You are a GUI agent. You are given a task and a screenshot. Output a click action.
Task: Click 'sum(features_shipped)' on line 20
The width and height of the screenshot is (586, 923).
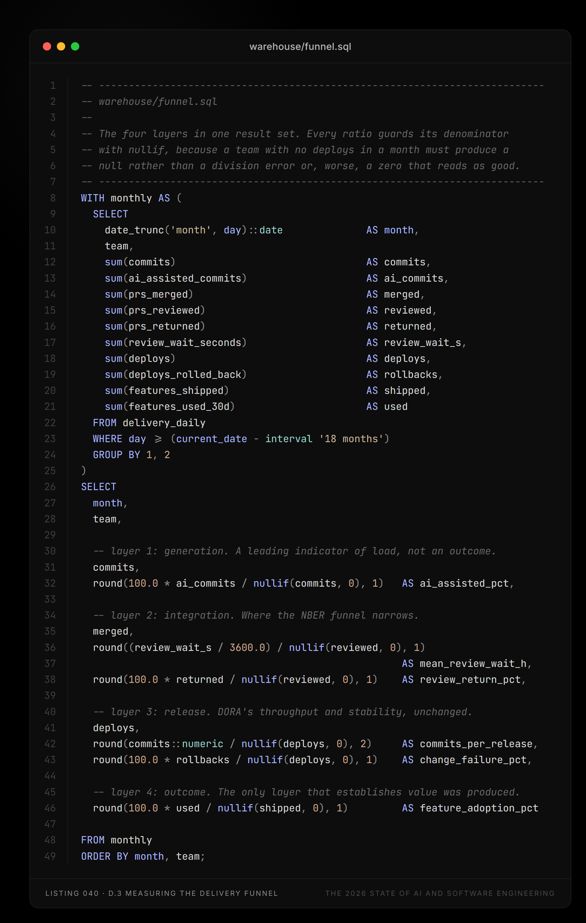(167, 391)
